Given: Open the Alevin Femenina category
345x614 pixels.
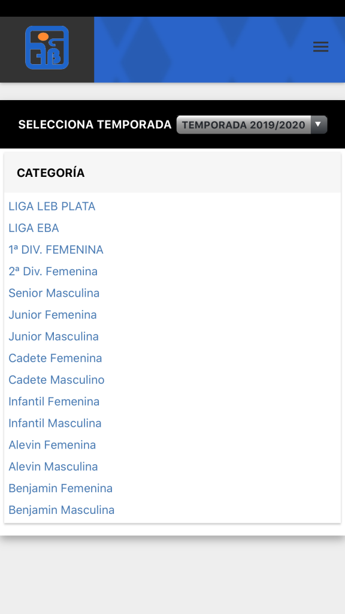Looking at the screenshot, I should click(52, 444).
